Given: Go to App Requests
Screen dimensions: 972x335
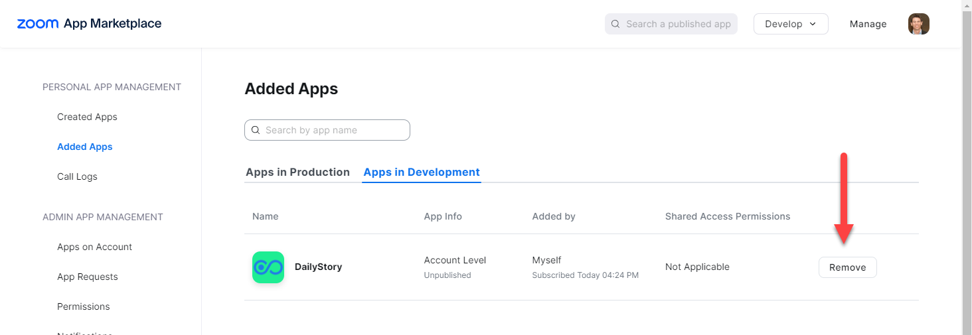Looking at the screenshot, I should point(88,277).
